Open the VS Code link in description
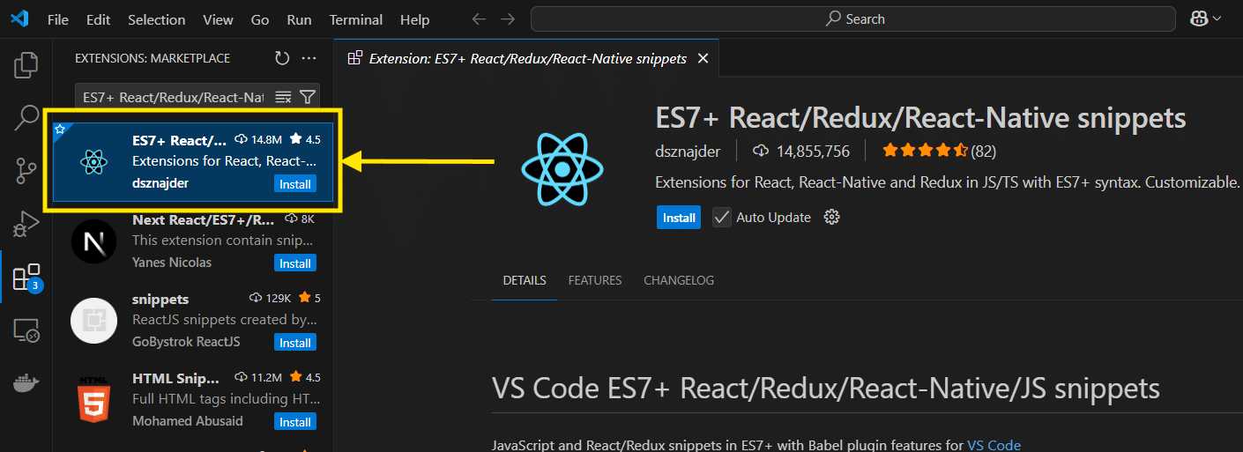Viewport: 1243px width, 452px height. click(x=994, y=445)
